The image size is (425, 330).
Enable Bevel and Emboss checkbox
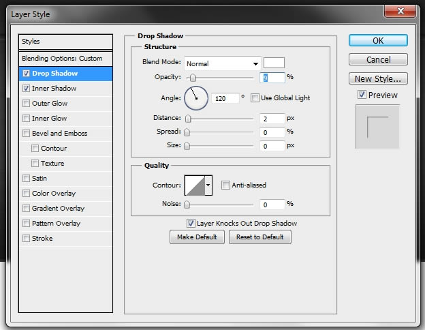[x=27, y=133]
